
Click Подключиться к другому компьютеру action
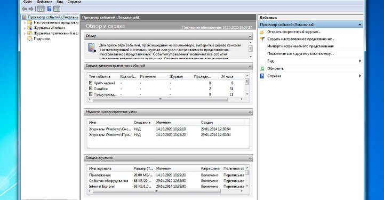pyautogui.click(x=300, y=53)
